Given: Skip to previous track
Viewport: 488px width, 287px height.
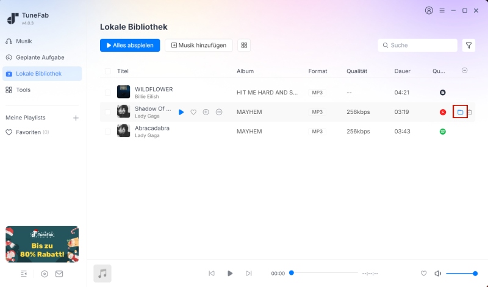Looking at the screenshot, I should click(212, 274).
